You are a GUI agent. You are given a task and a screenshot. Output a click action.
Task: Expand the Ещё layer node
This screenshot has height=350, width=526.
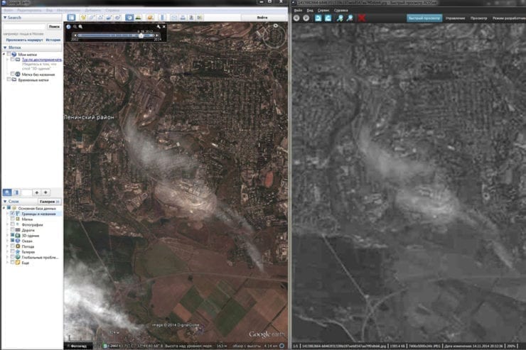tap(7, 262)
